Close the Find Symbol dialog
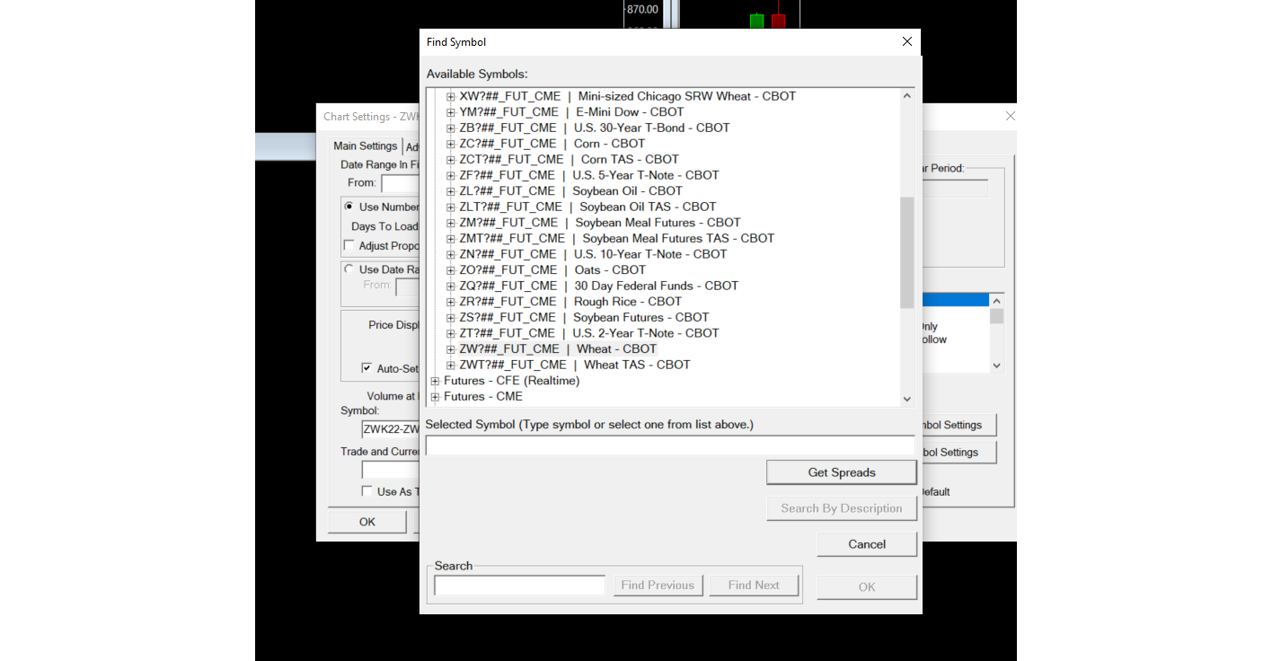 [x=907, y=42]
